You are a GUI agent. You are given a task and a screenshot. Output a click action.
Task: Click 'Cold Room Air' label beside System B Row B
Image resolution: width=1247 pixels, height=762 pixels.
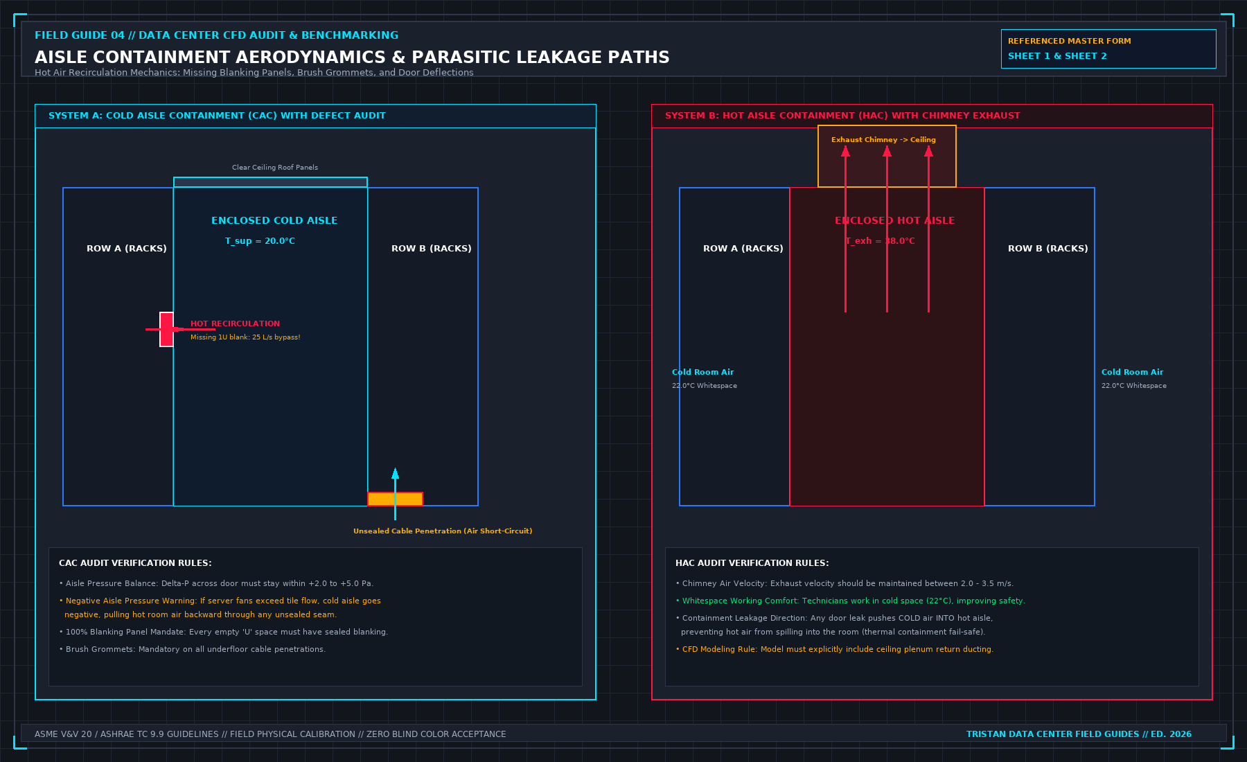[1132, 372]
